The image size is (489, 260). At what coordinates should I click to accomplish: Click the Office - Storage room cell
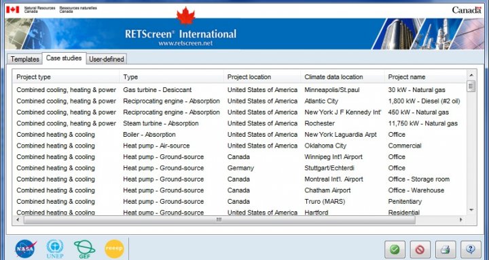(x=419, y=179)
